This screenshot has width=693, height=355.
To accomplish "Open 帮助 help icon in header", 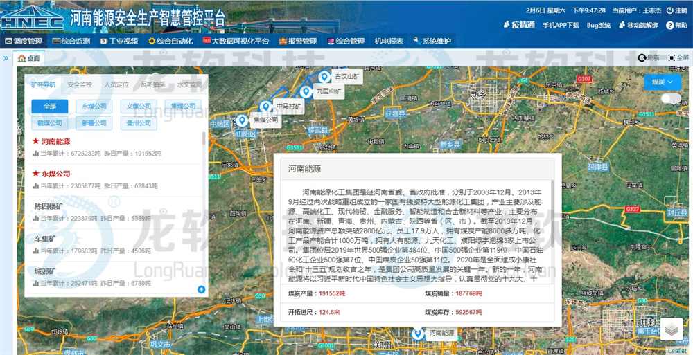I will (x=671, y=25).
